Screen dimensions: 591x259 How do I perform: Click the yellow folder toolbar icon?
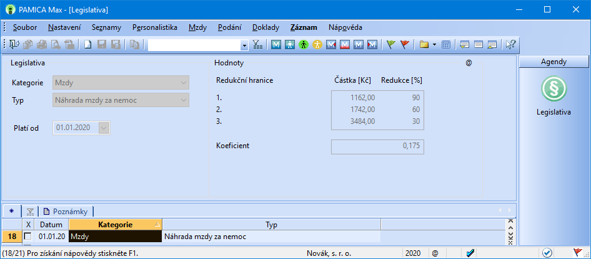tap(424, 45)
